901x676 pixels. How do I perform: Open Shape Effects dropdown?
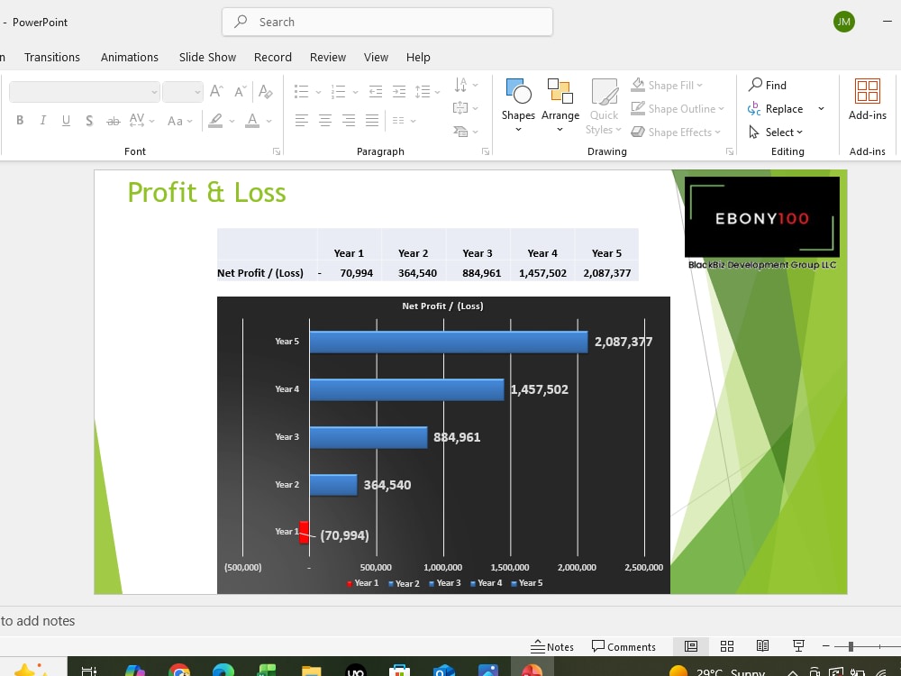point(676,132)
